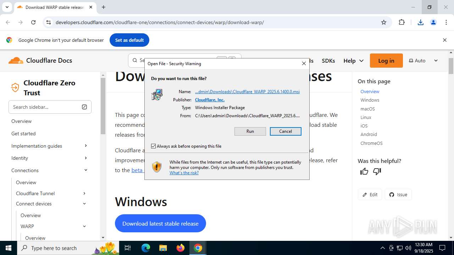Image resolution: width=454 pixels, height=255 pixels.
Task: Launch Microsoft Edge from taskbar
Action: [146, 248]
